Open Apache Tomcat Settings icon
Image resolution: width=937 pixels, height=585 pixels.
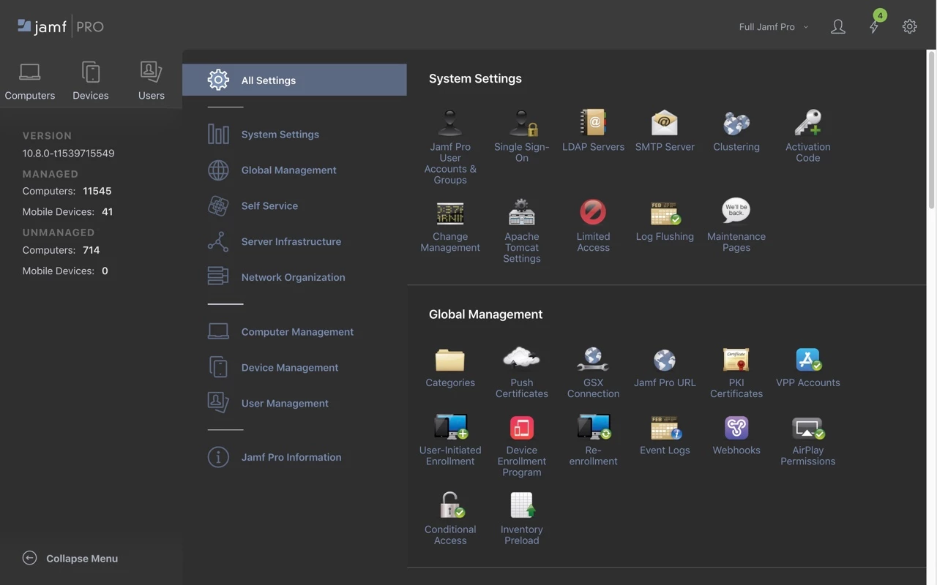coord(522,213)
